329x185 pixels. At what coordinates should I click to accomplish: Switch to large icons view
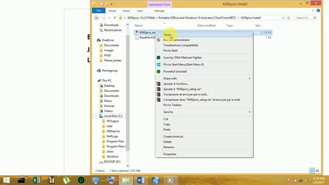tap(318, 171)
